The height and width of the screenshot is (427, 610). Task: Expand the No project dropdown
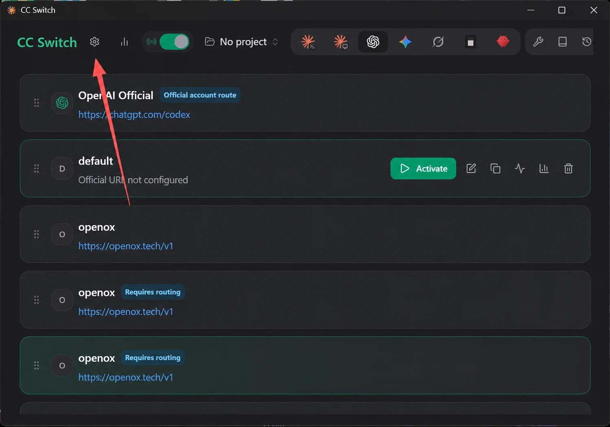tap(242, 42)
